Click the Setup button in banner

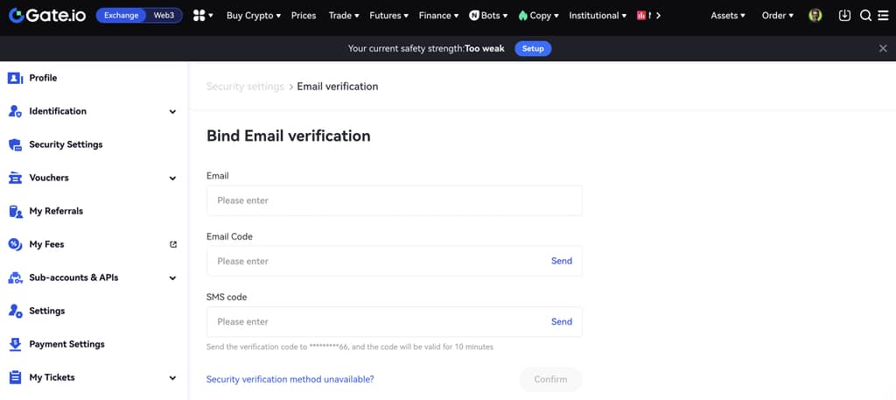point(533,49)
